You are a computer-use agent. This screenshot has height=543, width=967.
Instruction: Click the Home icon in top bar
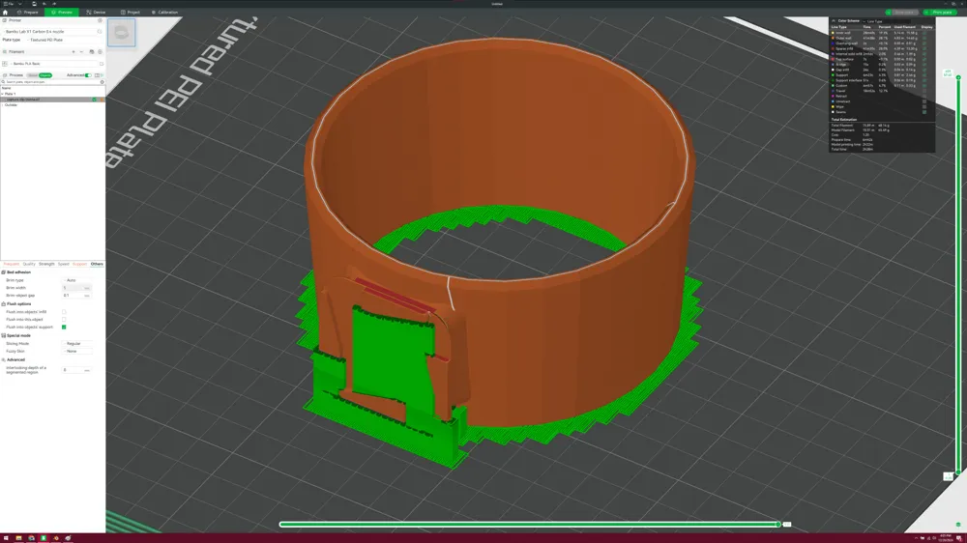click(x=6, y=13)
